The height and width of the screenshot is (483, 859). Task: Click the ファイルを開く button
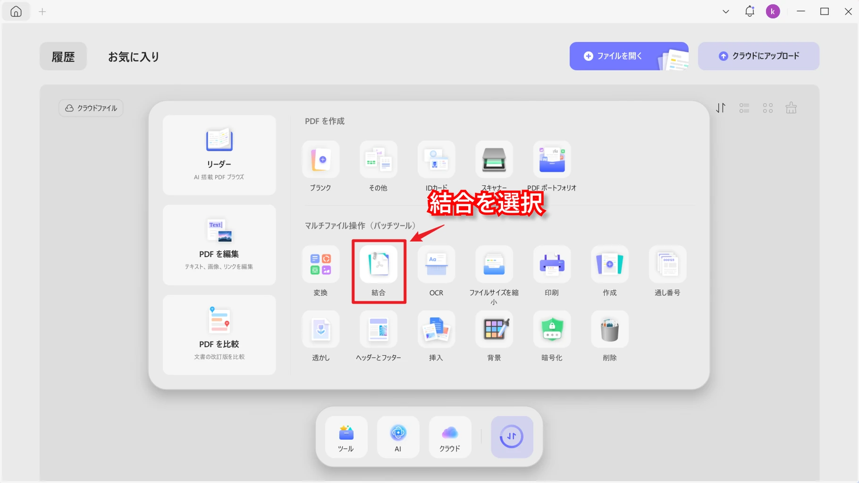point(629,56)
